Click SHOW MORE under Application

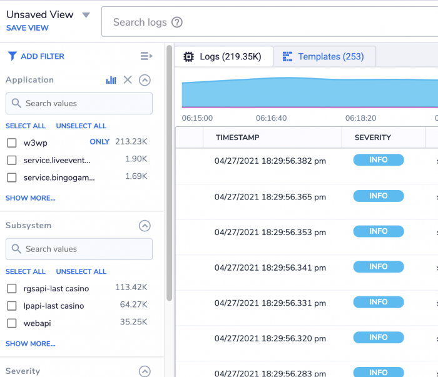30,198
